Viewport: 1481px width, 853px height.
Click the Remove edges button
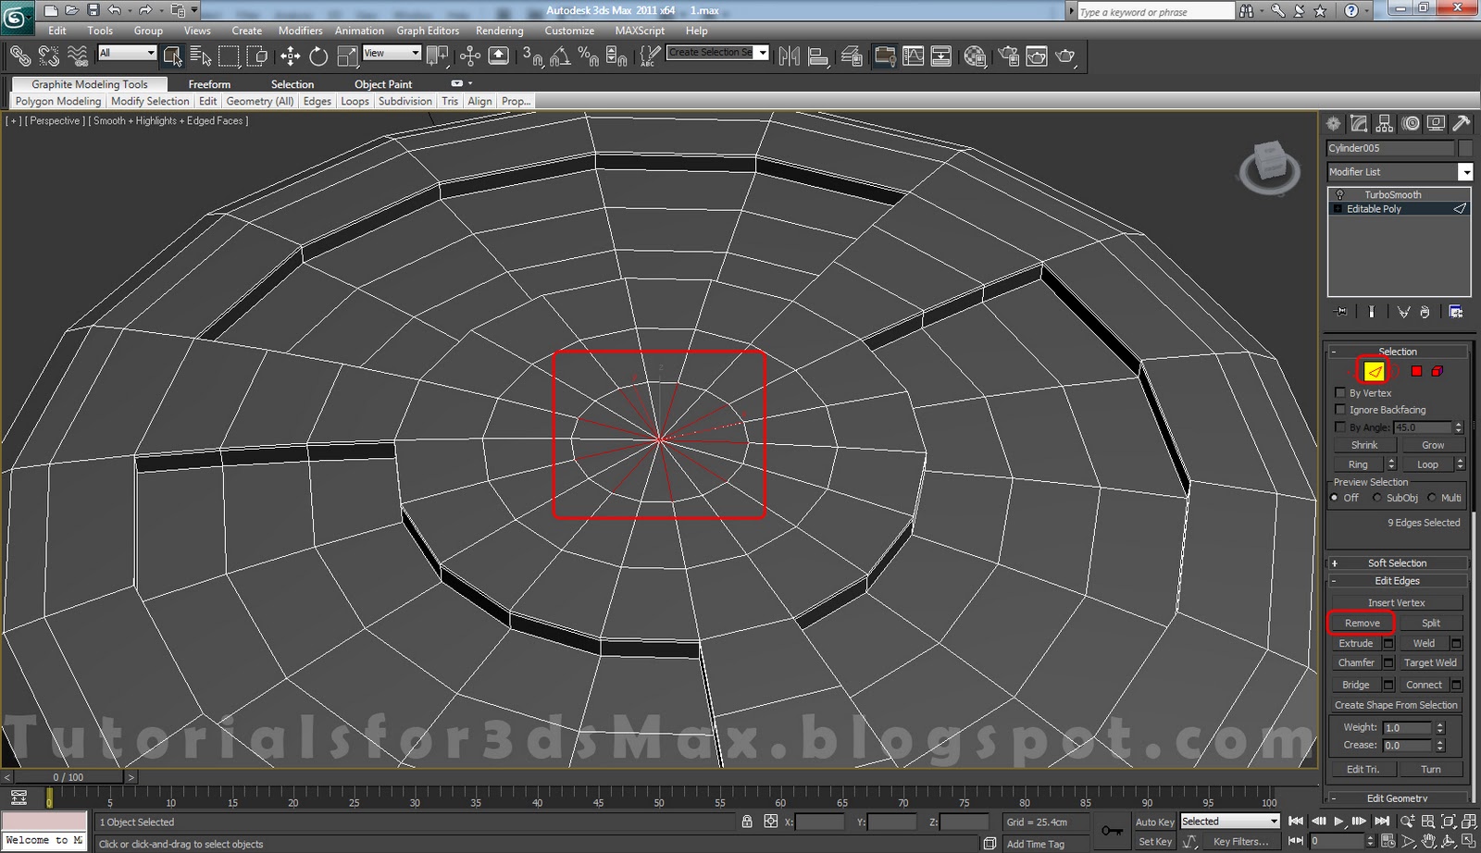tap(1362, 623)
